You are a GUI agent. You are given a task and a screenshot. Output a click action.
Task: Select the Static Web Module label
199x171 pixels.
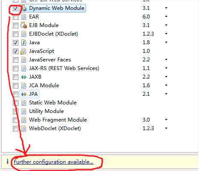53,103
